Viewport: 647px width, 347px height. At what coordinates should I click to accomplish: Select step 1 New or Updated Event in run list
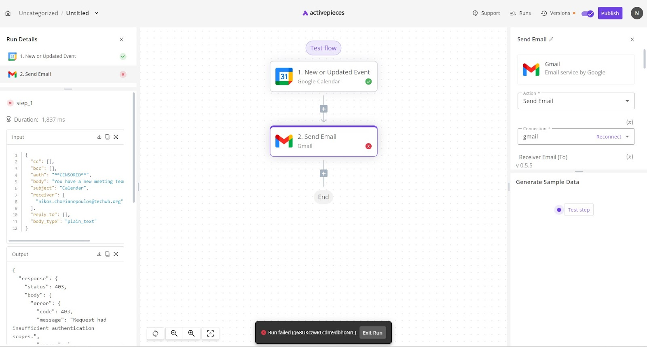point(67,56)
